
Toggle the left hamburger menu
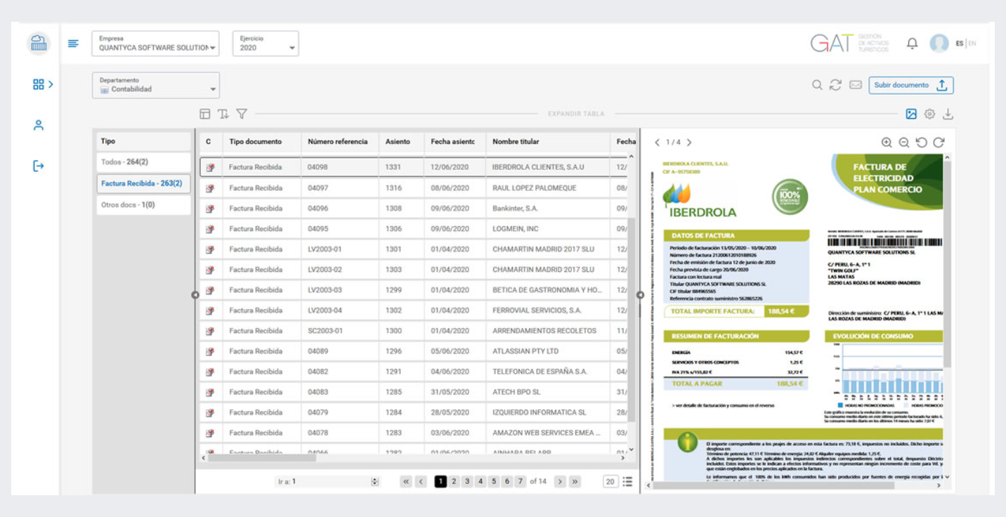[73, 44]
